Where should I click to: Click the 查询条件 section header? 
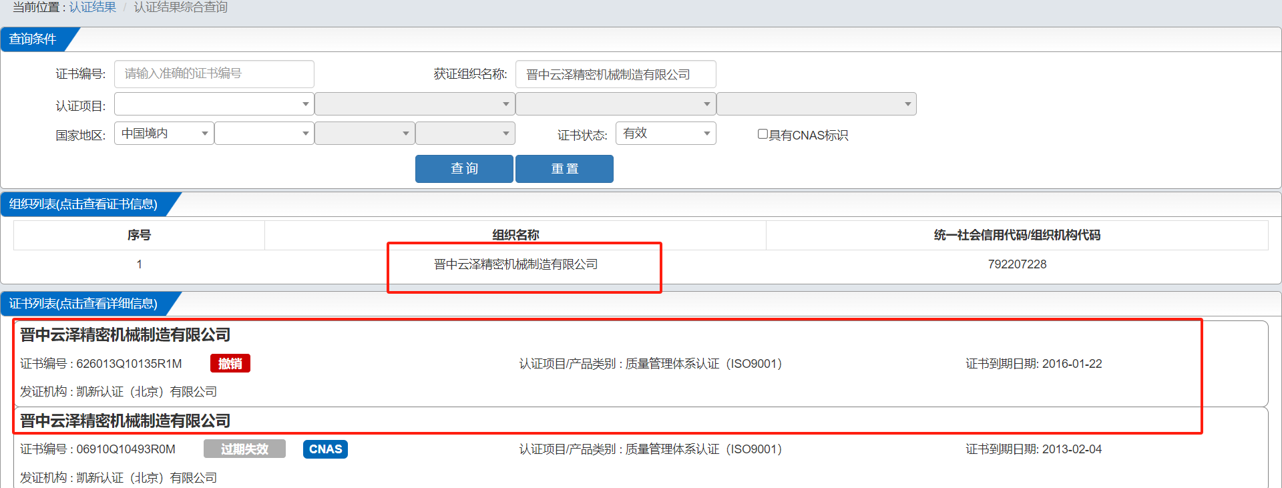(x=33, y=39)
